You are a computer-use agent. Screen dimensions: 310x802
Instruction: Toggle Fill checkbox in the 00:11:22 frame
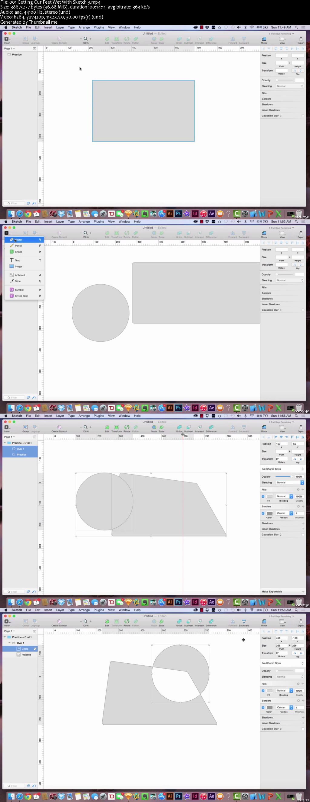pos(263,691)
